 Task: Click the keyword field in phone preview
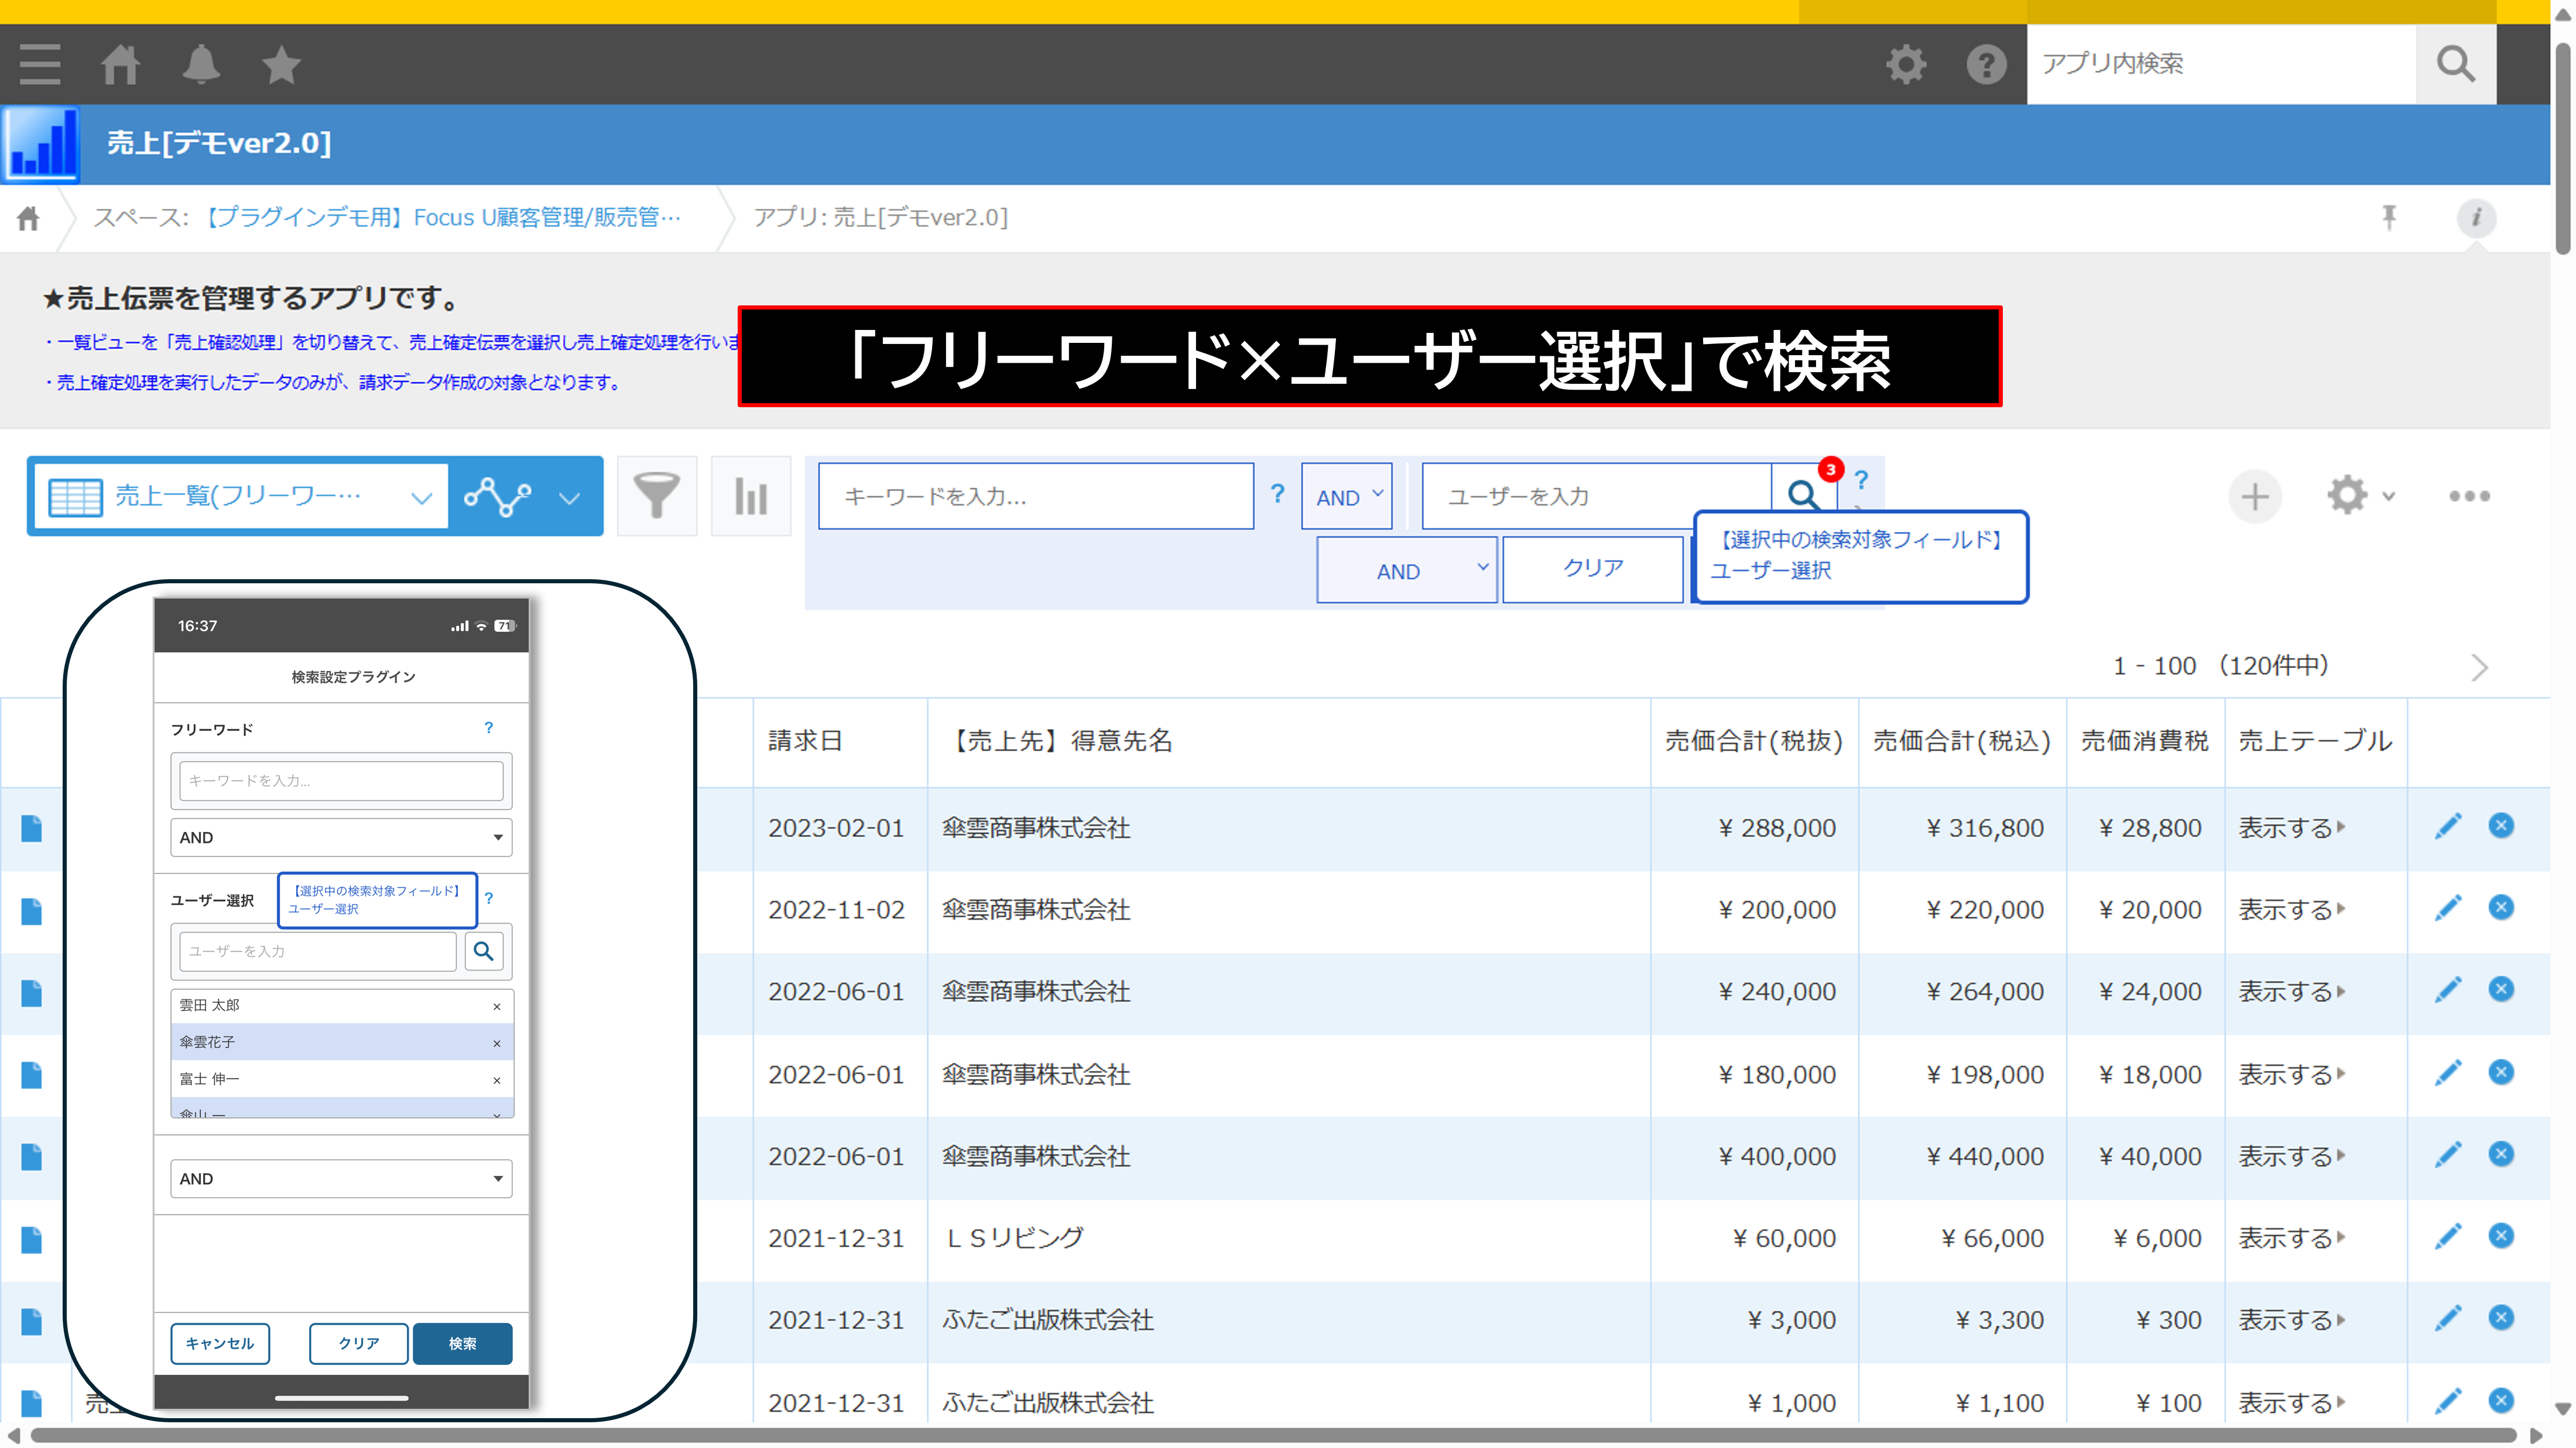(341, 780)
